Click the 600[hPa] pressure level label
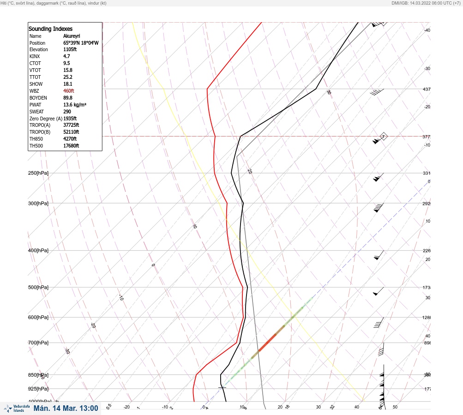Viewport: 463px width, 415px height. coord(38,318)
